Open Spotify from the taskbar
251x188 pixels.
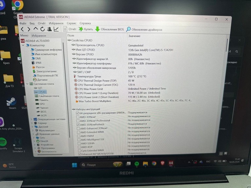137,164
